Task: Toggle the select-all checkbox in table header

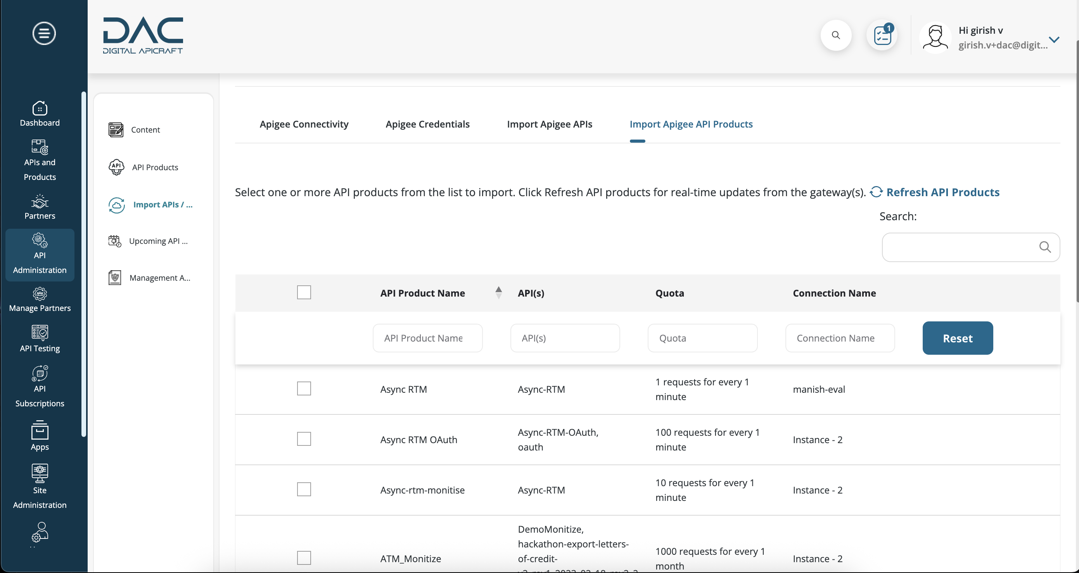Action: click(x=304, y=292)
